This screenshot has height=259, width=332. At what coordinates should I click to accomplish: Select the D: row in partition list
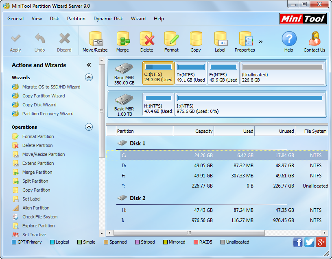pyautogui.click(x=217, y=166)
